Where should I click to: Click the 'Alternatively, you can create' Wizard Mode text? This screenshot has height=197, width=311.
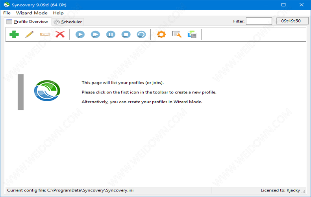click(142, 102)
